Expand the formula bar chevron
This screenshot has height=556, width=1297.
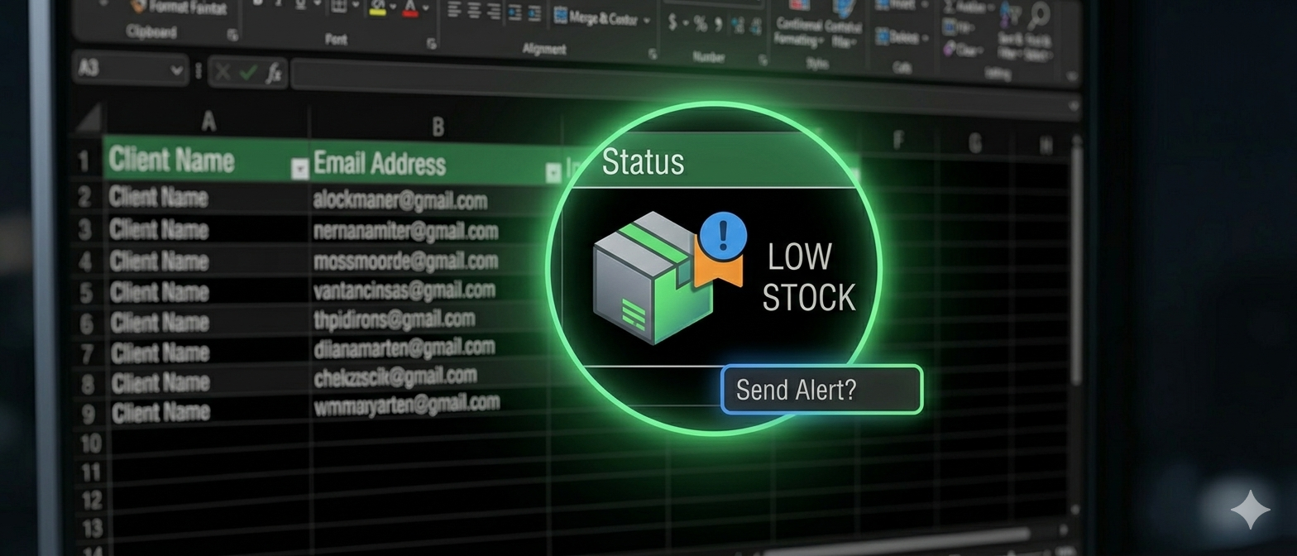(1074, 105)
